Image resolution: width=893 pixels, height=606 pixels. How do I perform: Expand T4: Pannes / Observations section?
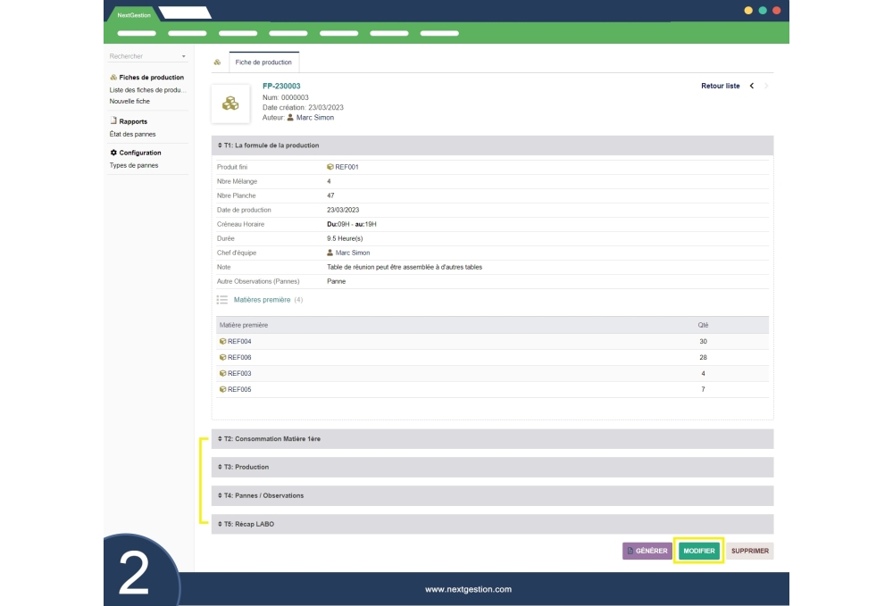[x=263, y=495]
